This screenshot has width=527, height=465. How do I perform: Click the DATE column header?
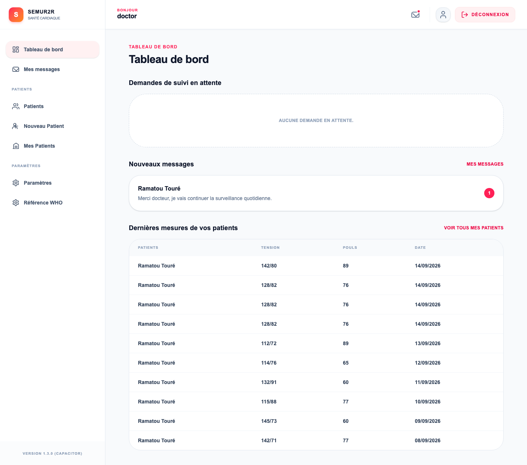click(420, 248)
